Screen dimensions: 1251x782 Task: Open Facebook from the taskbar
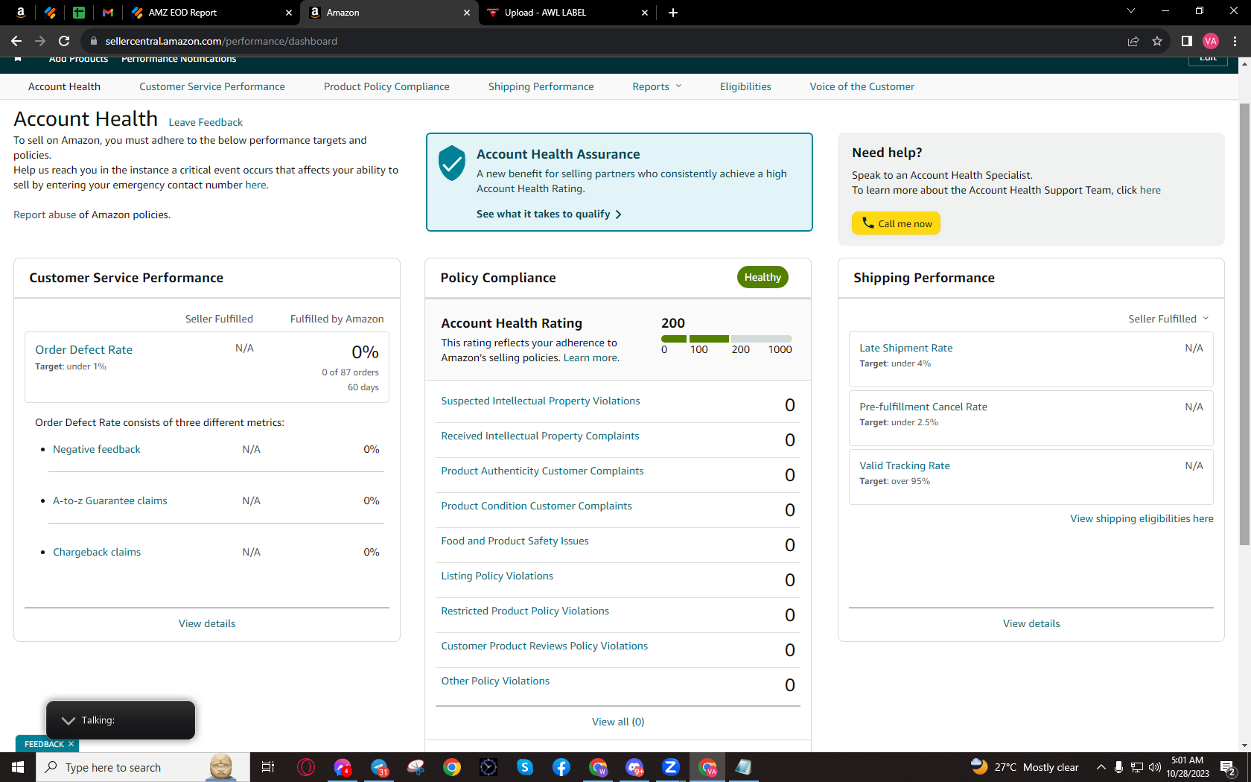click(561, 767)
